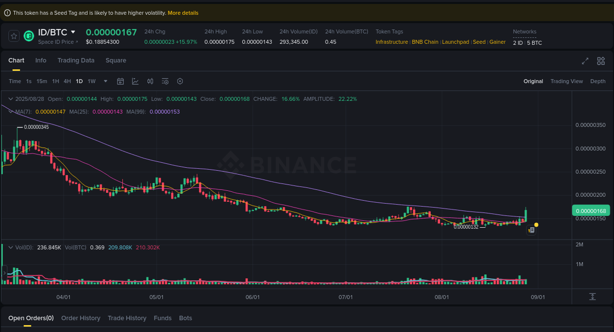
Task: Open the indicator settings icon
Action: [x=165, y=81]
